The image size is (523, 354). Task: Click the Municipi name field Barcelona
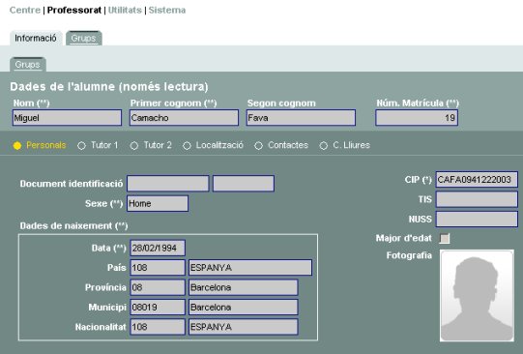244,307
